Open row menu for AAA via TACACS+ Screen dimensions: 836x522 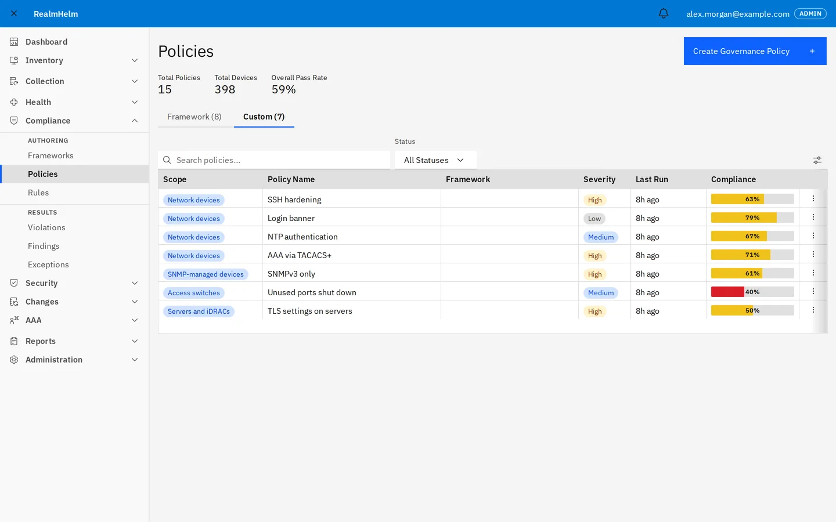click(x=813, y=255)
